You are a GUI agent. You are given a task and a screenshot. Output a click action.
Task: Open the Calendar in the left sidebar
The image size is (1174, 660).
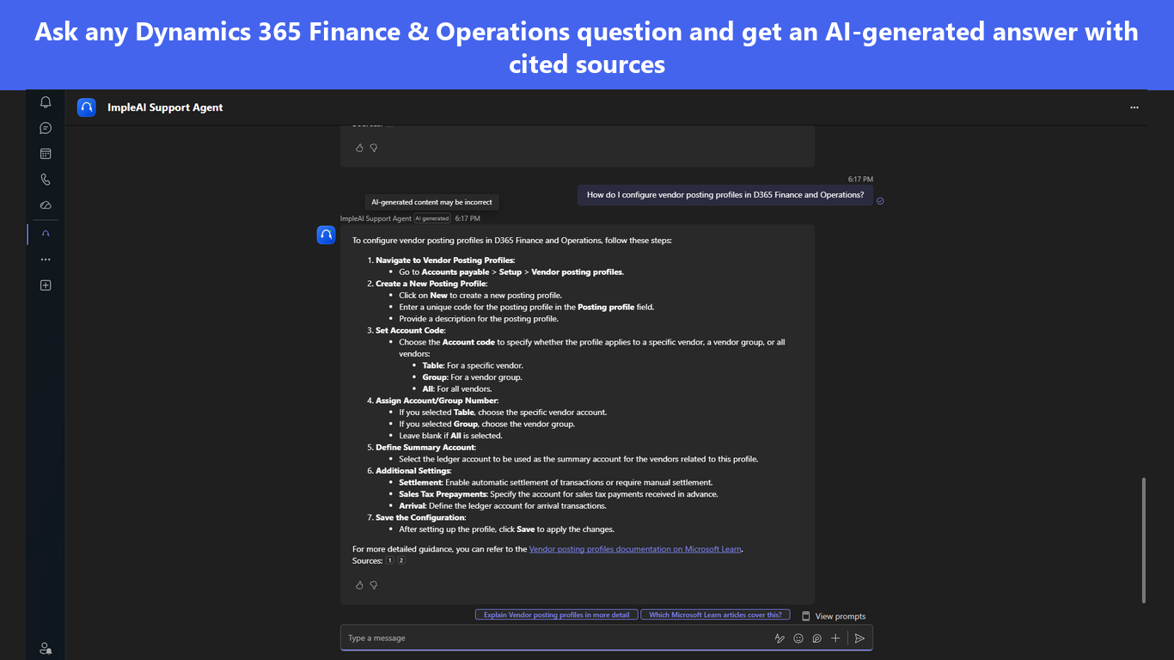click(x=46, y=154)
